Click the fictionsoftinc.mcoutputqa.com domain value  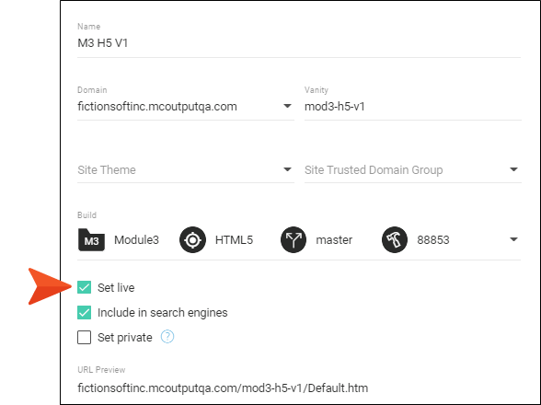point(157,107)
